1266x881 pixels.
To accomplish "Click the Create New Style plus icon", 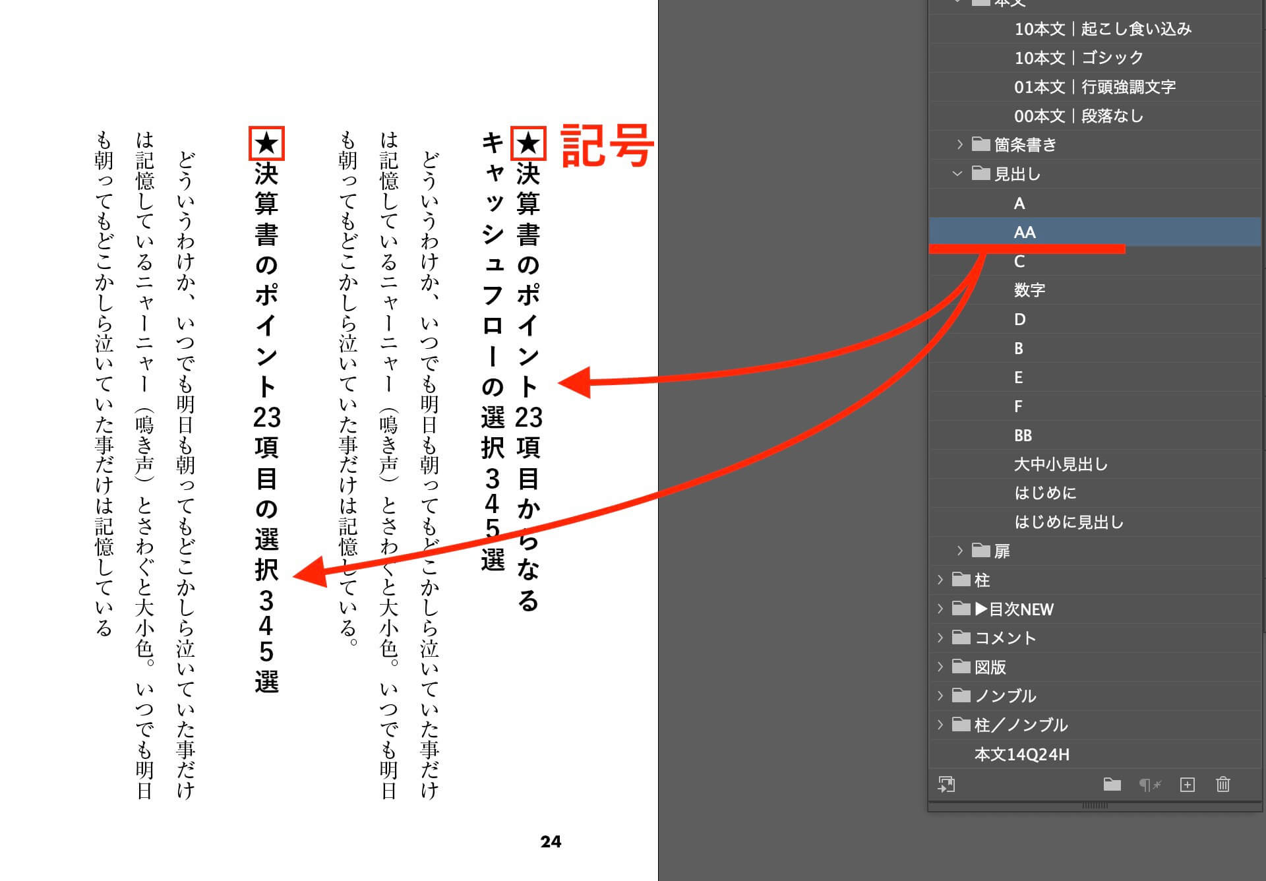I will pyautogui.click(x=1187, y=784).
